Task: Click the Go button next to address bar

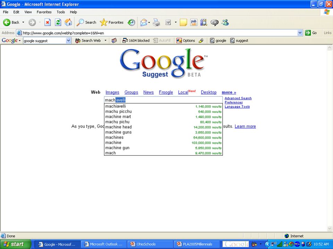Action: tap(311, 33)
